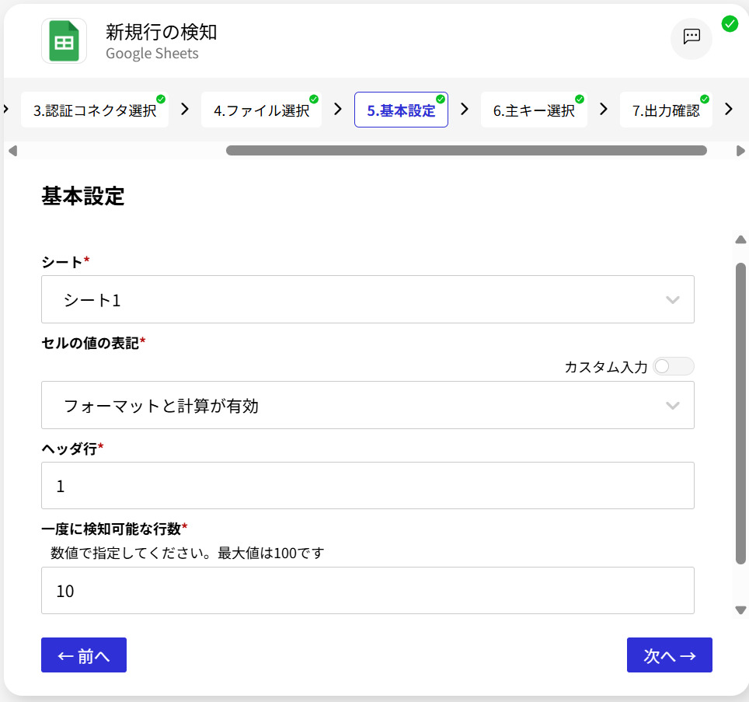Click the green checkmark status icon in the top corner

[730, 23]
